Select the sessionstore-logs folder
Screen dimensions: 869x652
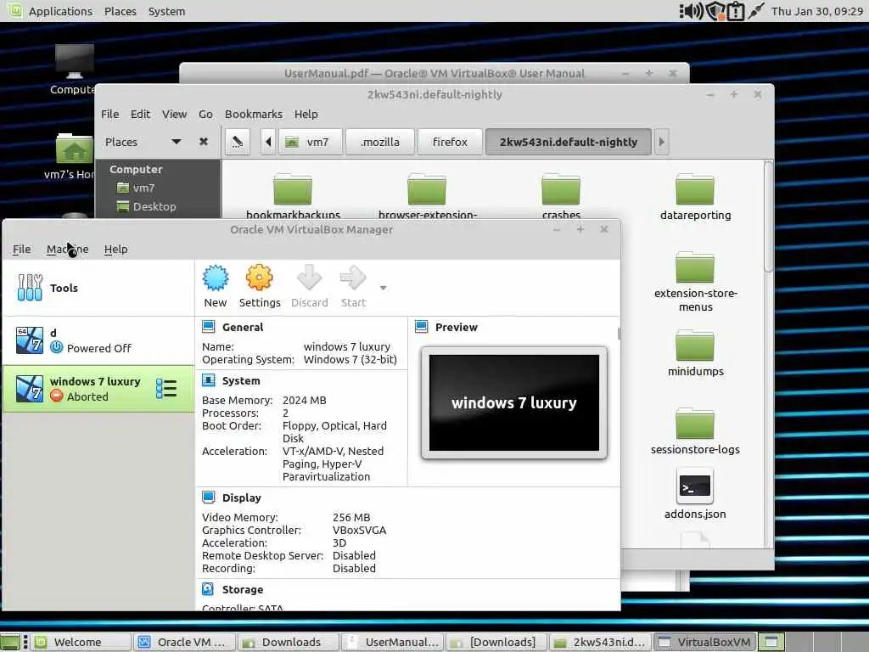[x=695, y=432]
